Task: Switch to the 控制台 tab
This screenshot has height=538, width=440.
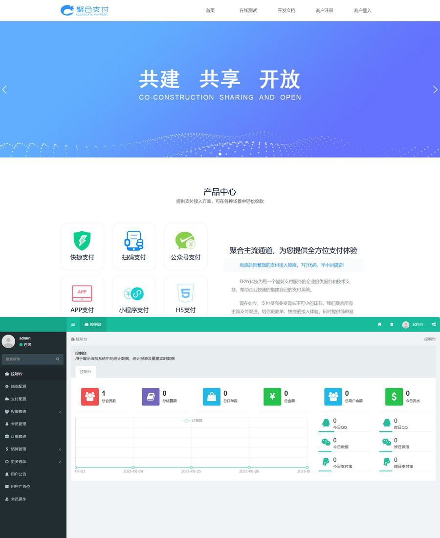Action: coord(85,372)
